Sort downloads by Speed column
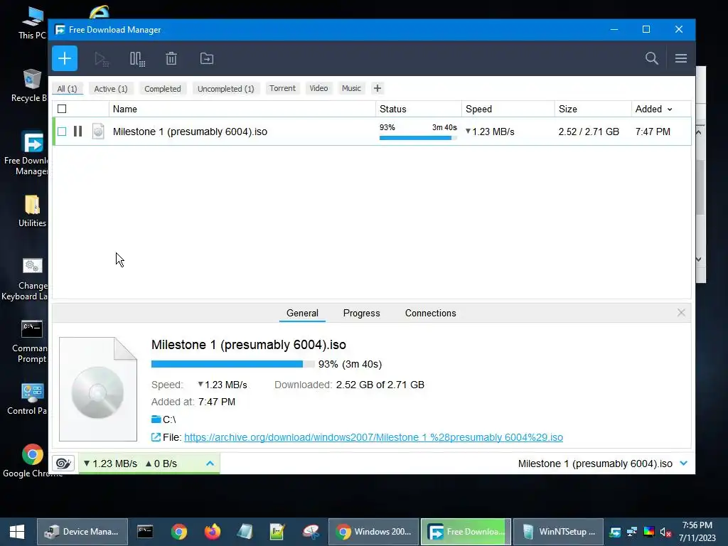728x546 pixels. coord(508,109)
